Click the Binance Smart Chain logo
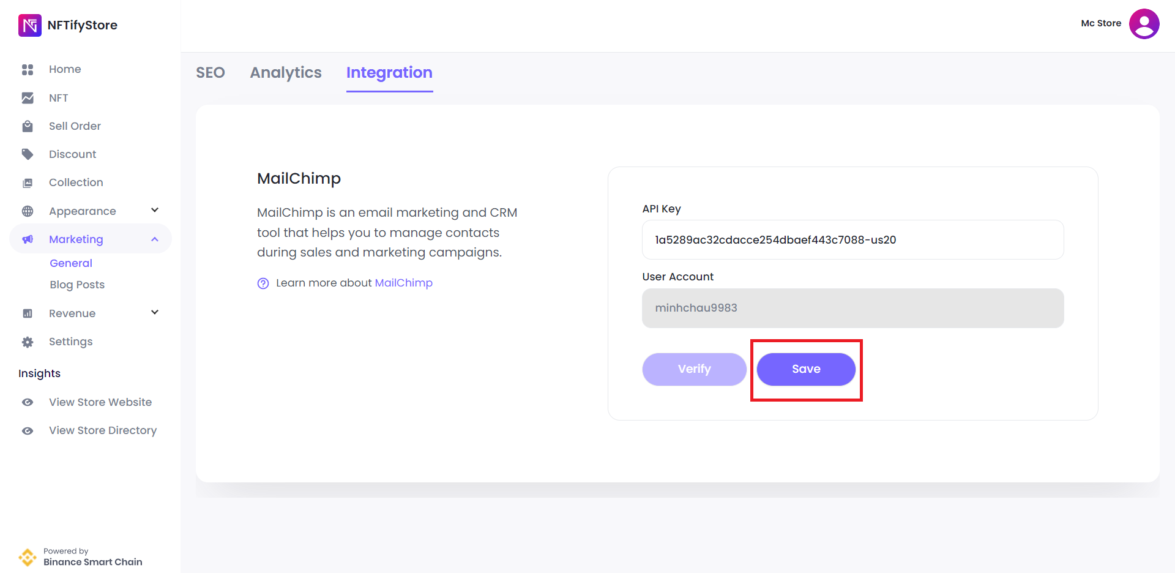This screenshot has height=573, width=1175. click(x=28, y=557)
